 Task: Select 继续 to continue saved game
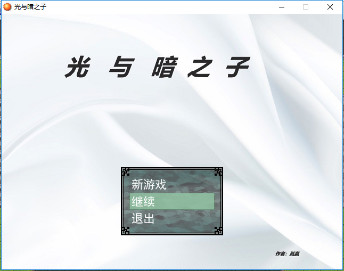click(172, 201)
